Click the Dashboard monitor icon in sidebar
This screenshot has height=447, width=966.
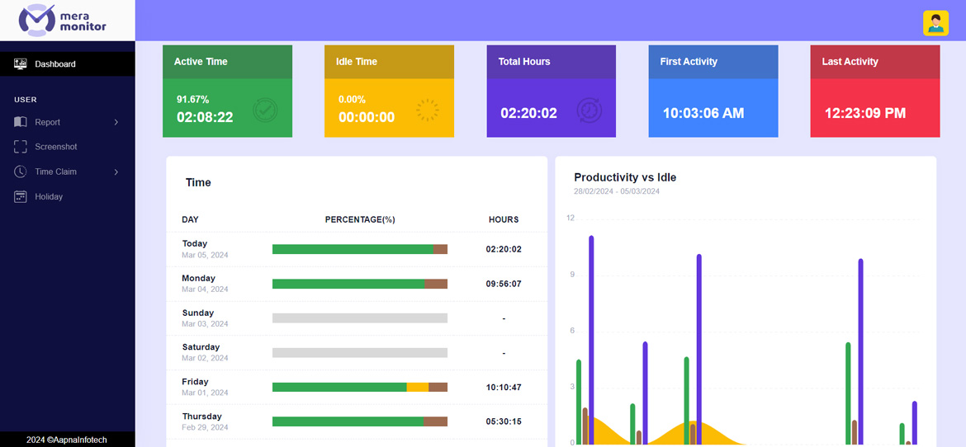tap(21, 64)
